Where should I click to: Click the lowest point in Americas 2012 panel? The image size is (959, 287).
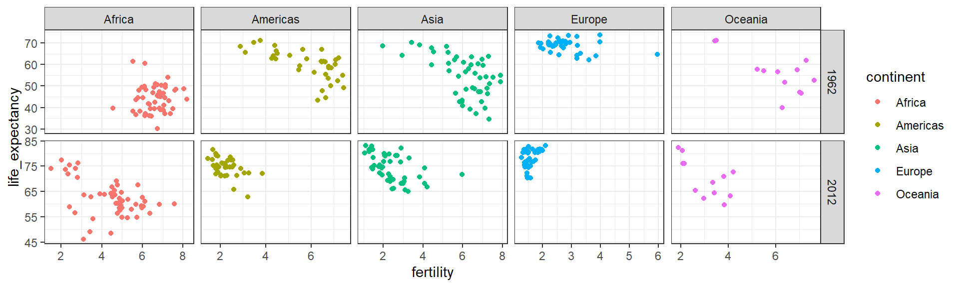point(248,197)
